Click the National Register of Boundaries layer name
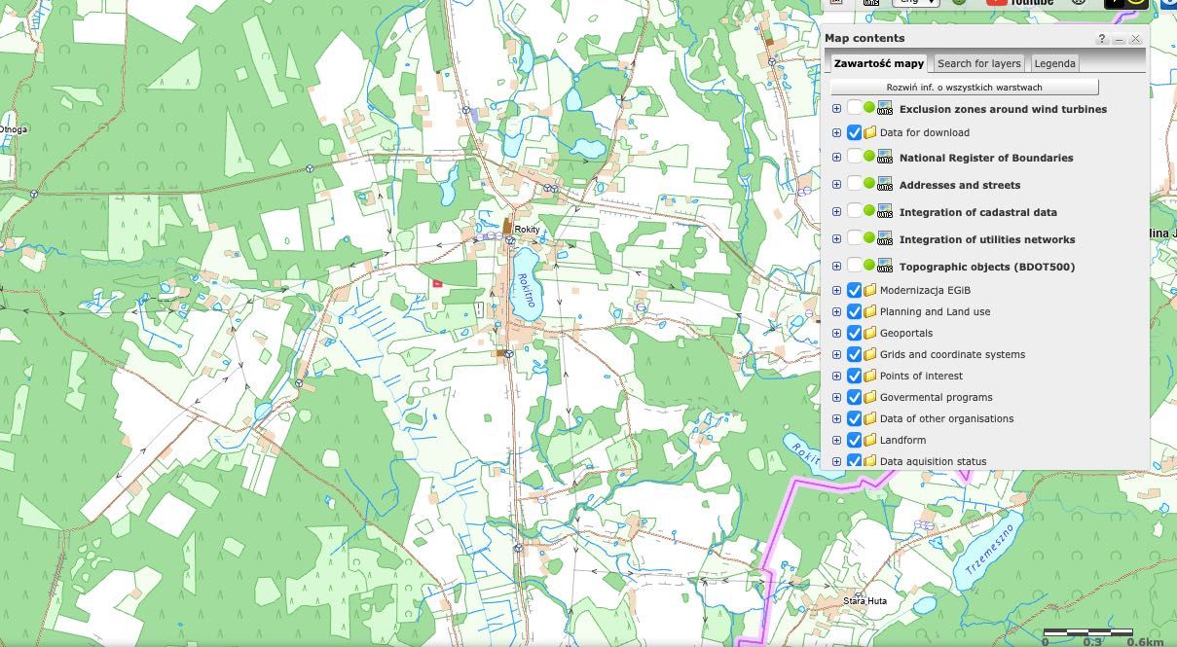The width and height of the screenshot is (1177, 647). (x=986, y=158)
